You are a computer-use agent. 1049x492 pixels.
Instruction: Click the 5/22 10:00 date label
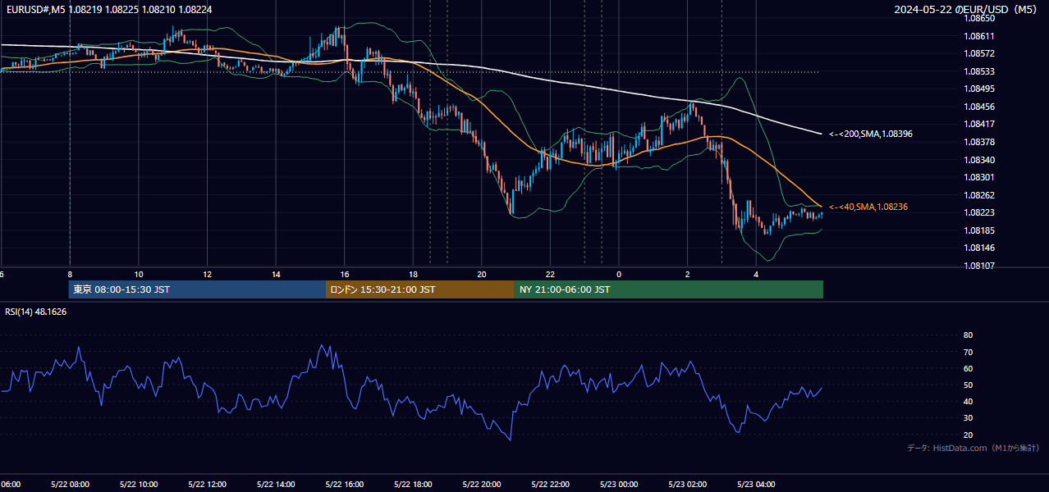pos(139,484)
